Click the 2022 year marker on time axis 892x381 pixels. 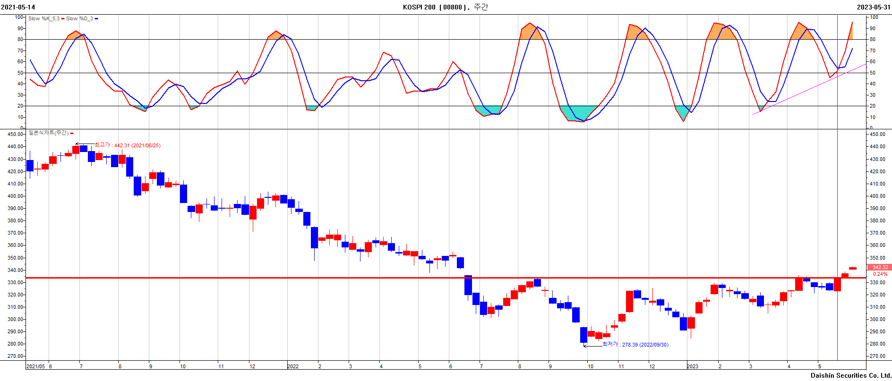pyautogui.click(x=293, y=366)
